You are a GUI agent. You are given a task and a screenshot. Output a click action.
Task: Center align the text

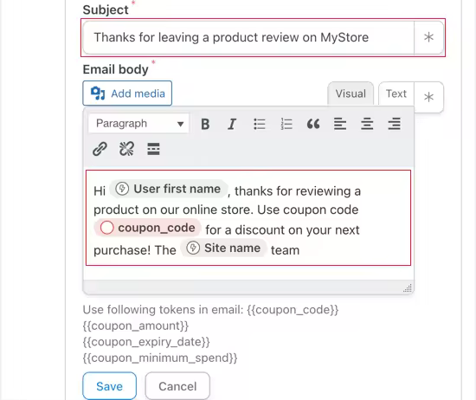(x=367, y=124)
